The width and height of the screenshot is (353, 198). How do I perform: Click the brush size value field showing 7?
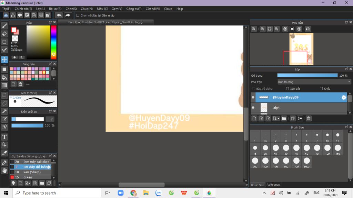coord(50,119)
